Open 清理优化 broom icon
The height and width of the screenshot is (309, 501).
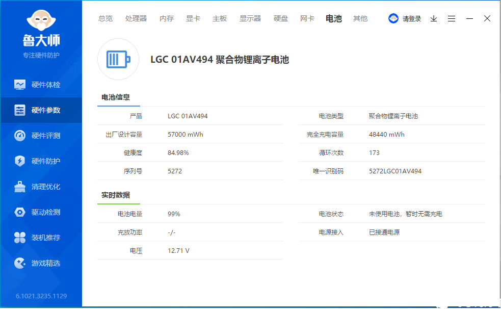coord(20,187)
